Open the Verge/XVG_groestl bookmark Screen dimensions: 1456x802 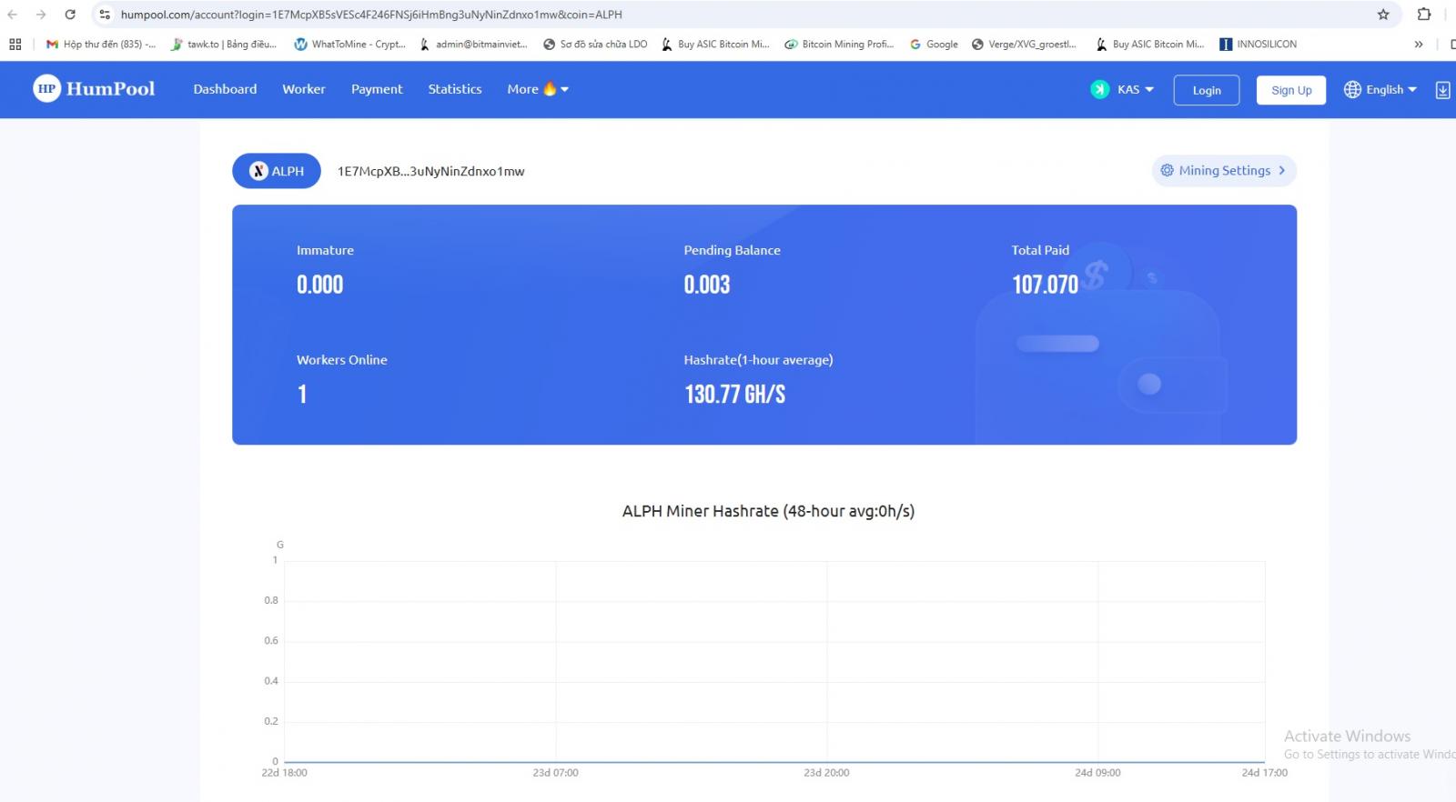(1024, 44)
